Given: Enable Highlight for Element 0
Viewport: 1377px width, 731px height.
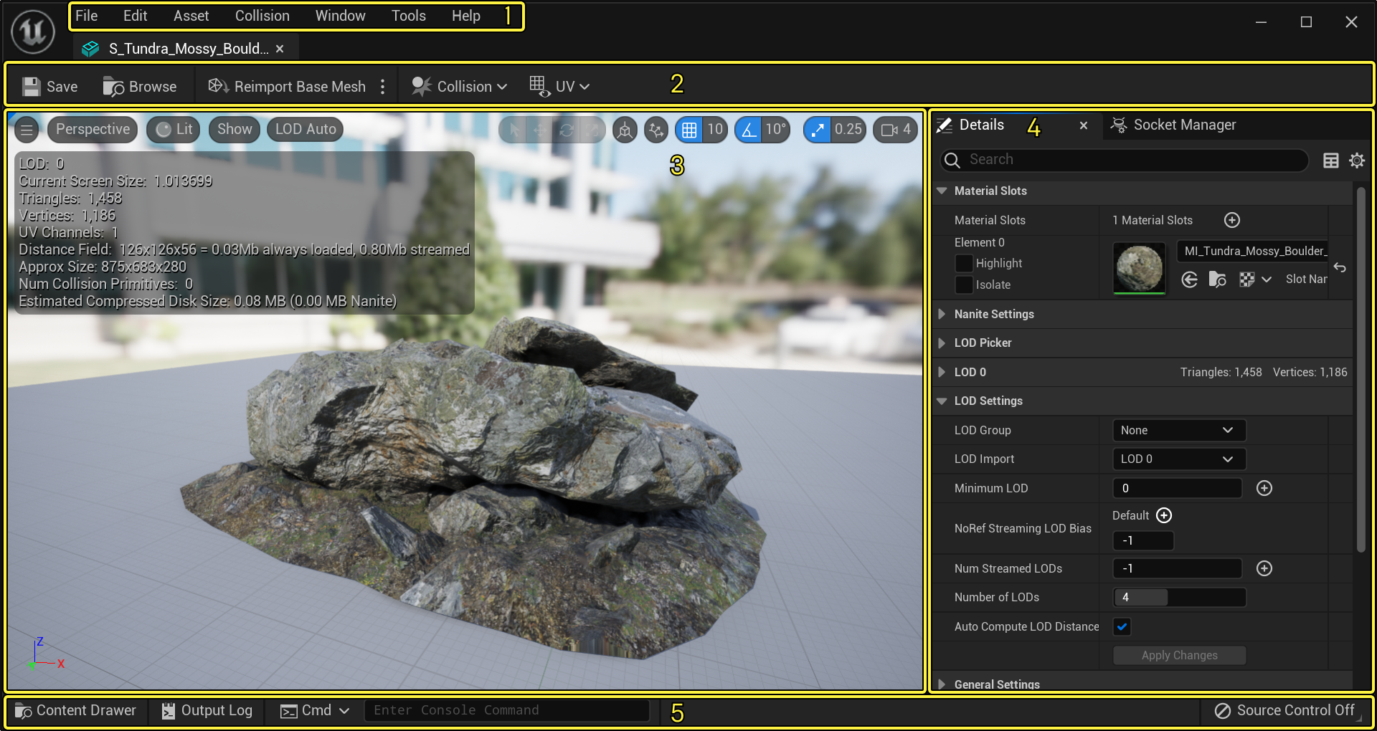Looking at the screenshot, I should (964, 263).
